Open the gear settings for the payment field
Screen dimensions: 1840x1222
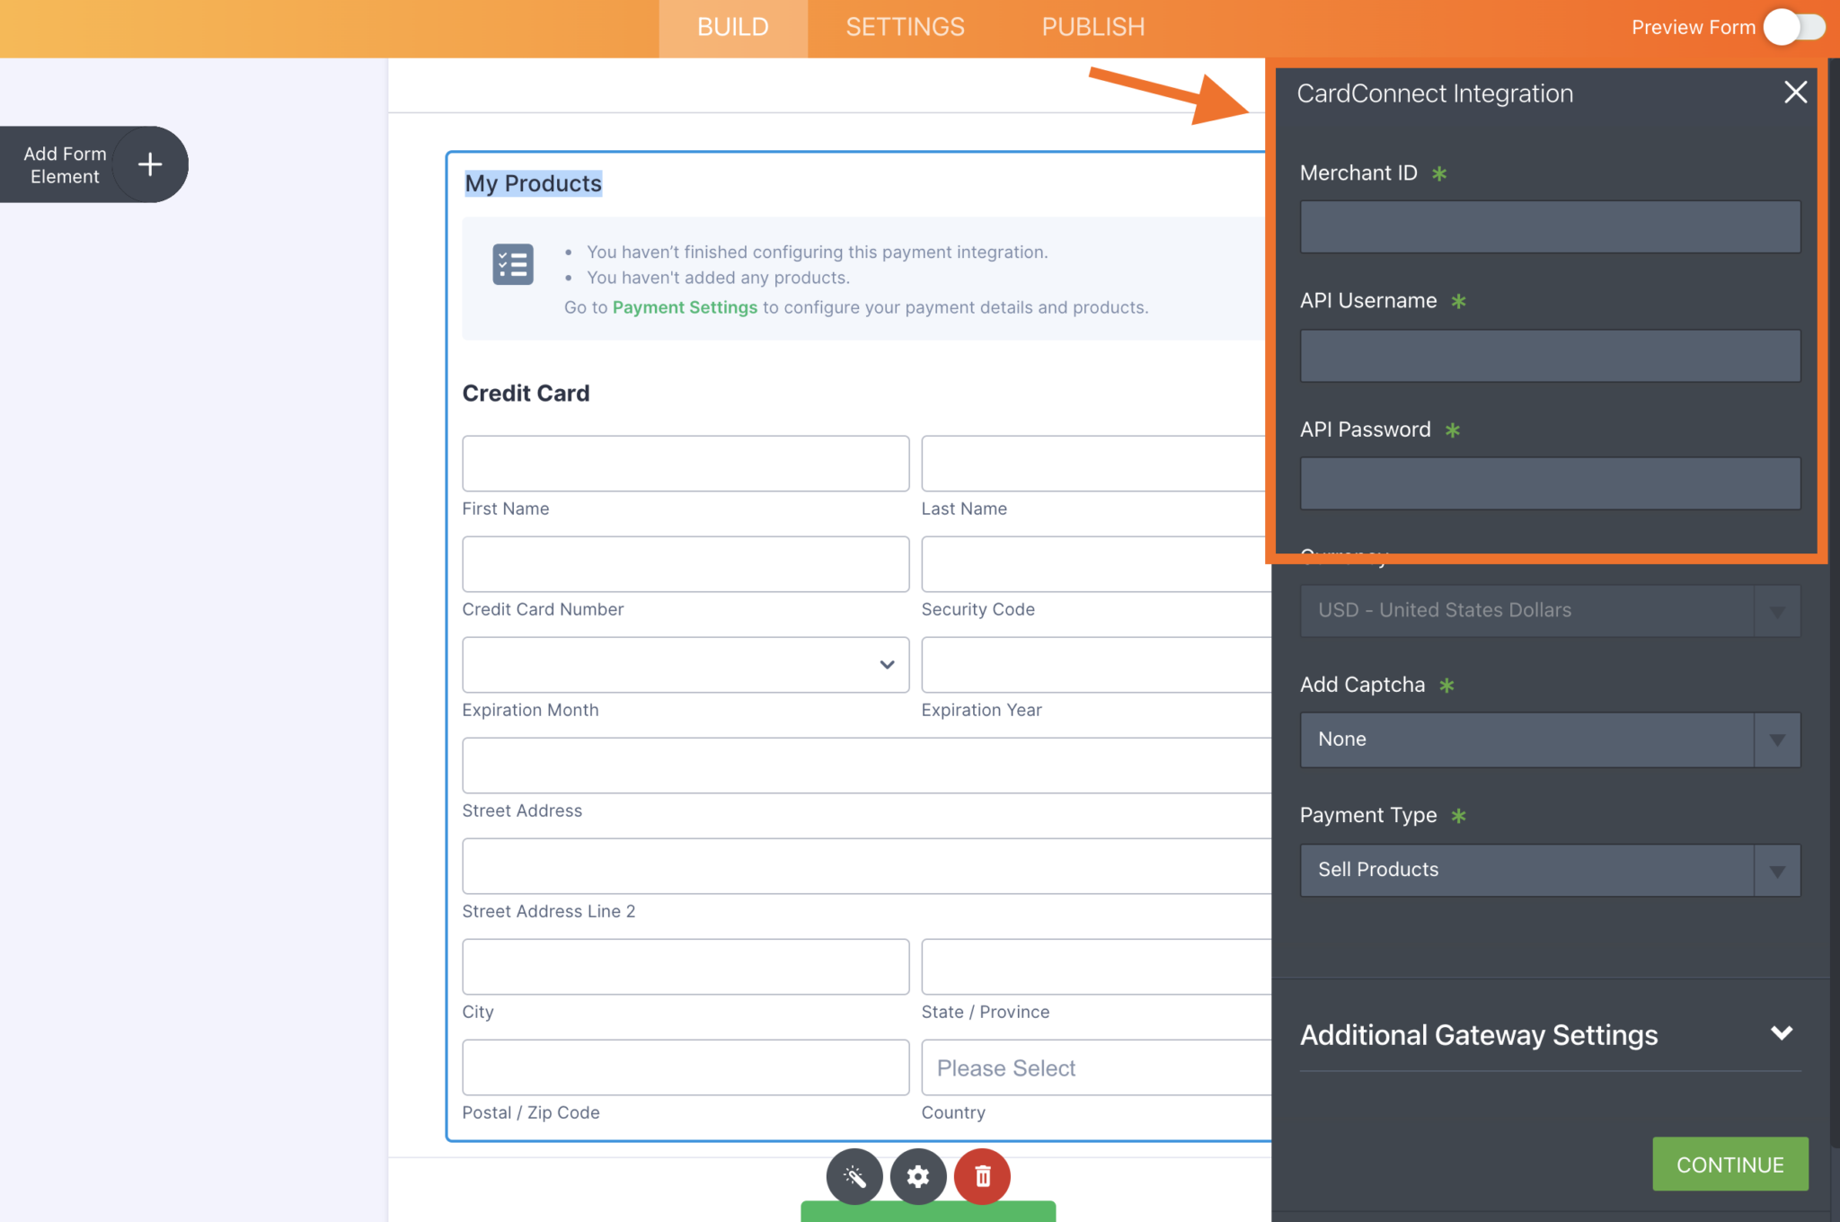(918, 1176)
